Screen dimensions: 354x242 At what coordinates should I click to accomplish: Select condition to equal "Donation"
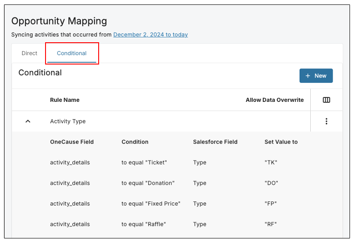148,183
